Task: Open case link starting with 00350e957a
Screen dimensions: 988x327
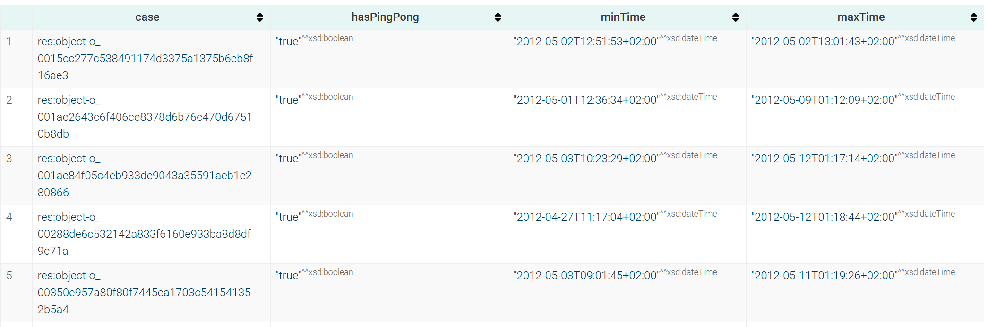Action: tap(144, 293)
